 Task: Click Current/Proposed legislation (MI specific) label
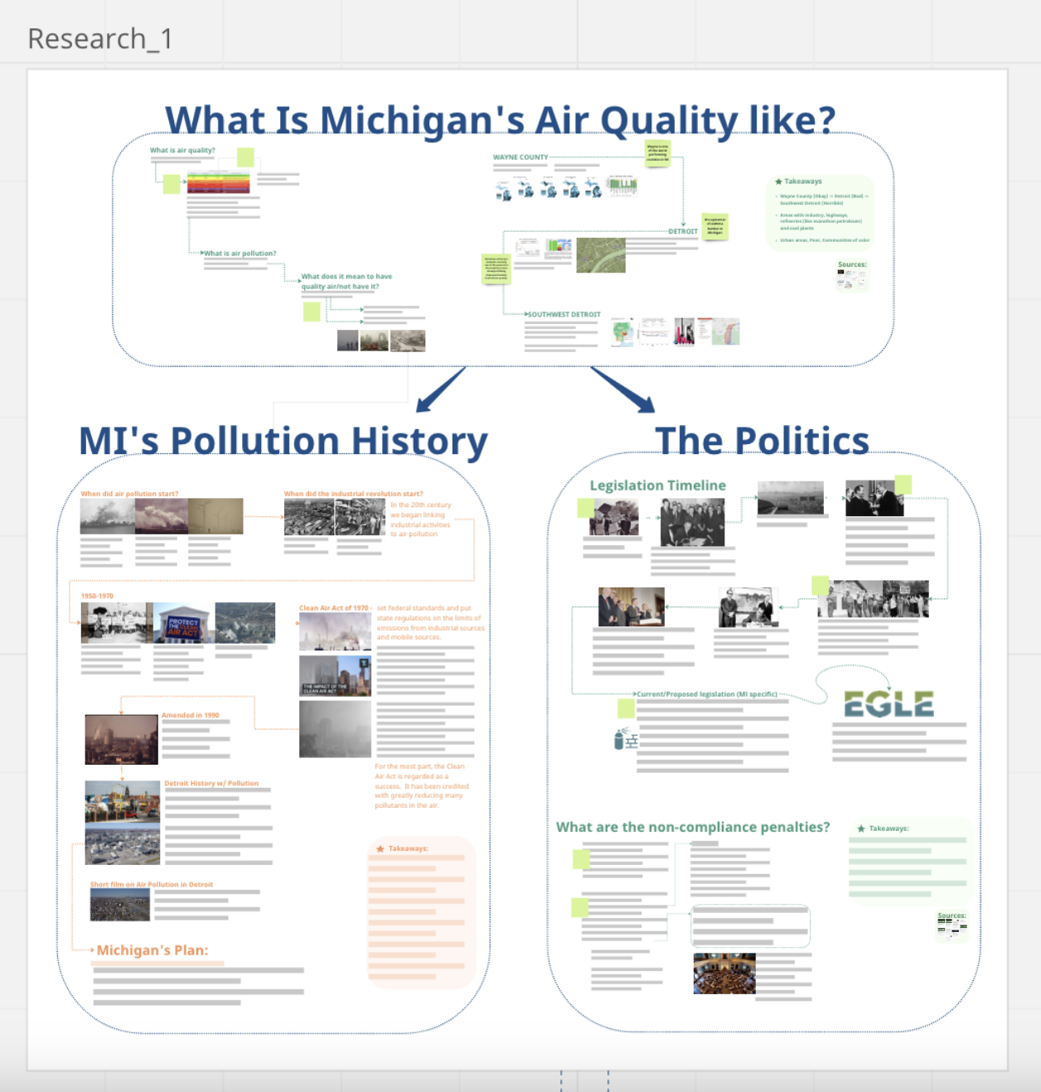pyautogui.click(x=707, y=694)
